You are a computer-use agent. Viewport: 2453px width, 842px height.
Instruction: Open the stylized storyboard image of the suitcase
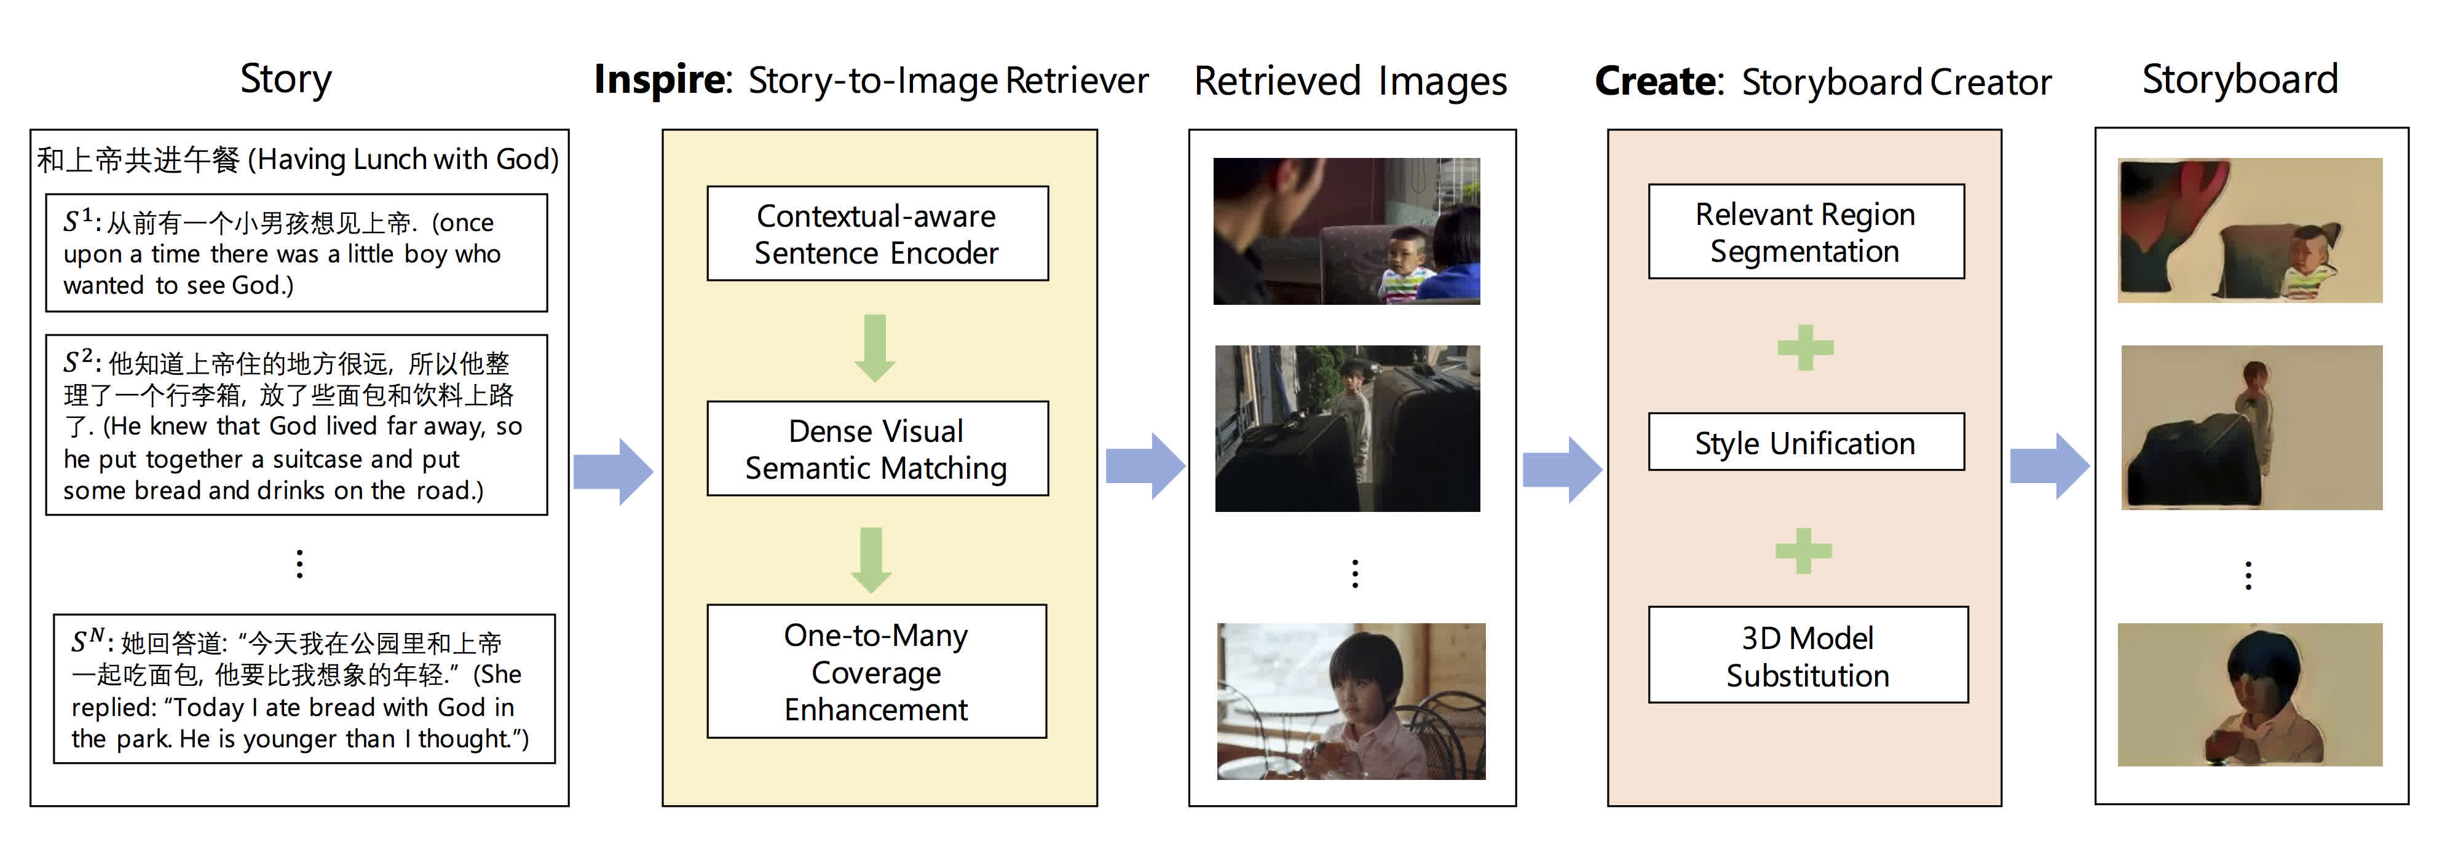coord(2251,428)
